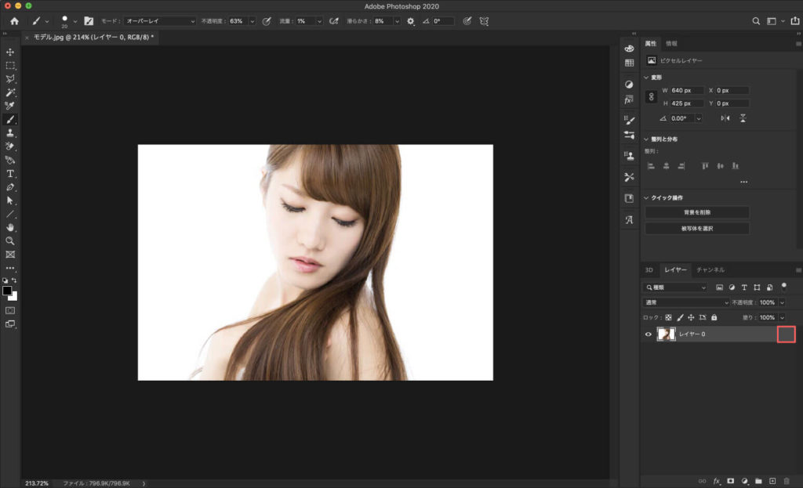The image size is (803, 488).
Task: Switch to the 3D tab
Action: (649, 269)
